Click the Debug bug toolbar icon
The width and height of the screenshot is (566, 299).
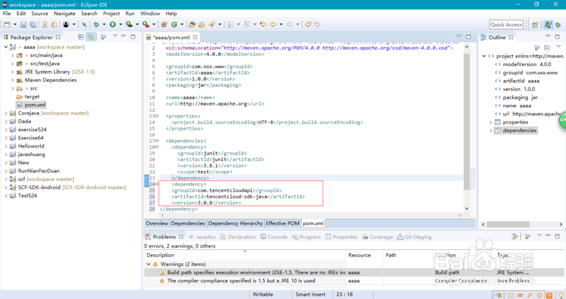96,24
